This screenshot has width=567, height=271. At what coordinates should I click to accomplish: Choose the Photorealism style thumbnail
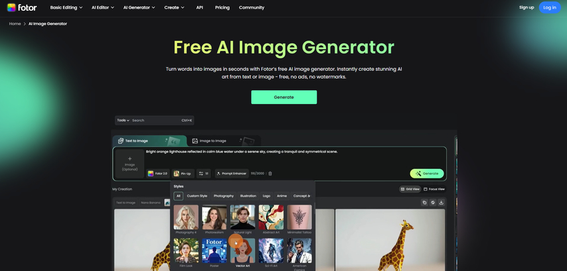pyautogui.click(x=214, y=217)
